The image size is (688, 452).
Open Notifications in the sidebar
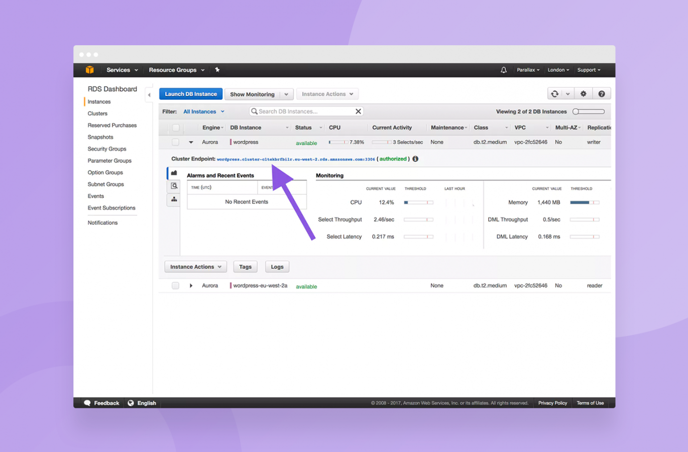point(102,222)
